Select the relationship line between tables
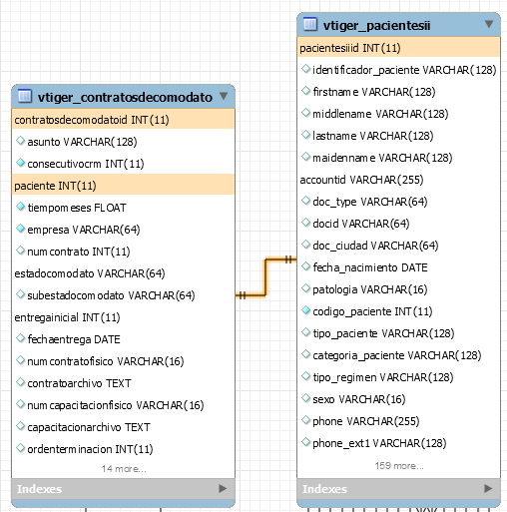Viewport: 507px width, 512px height. pos(265,277)
